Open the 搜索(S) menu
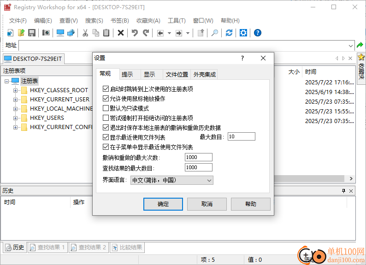Image resolution: width=366 pixels, height=265 pixels. click(x=94, y=21)
